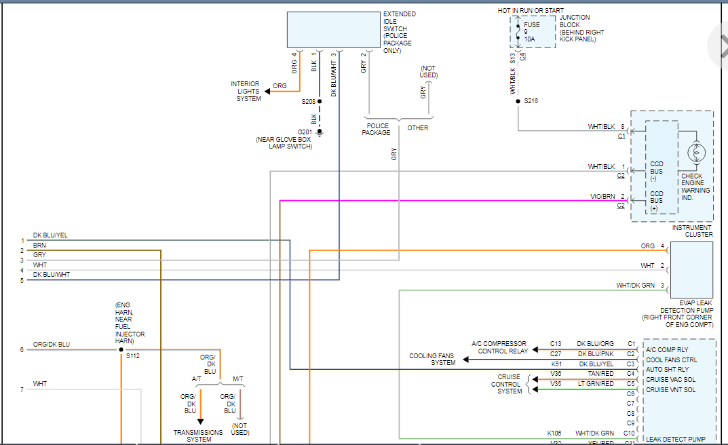Click the S216 splice dot
This screenshot has width=728, height=445.
pos(518,101)
